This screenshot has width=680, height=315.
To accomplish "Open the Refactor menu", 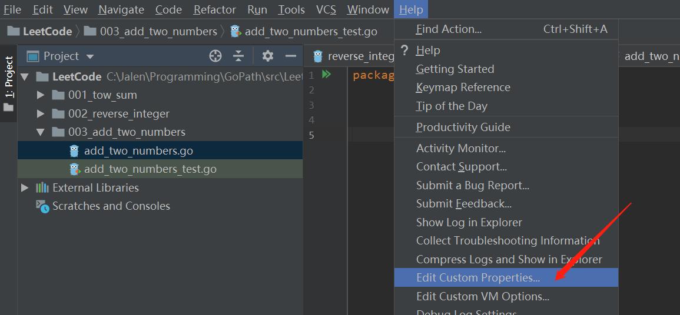I will pyautogui.click(x=214, y=10).
